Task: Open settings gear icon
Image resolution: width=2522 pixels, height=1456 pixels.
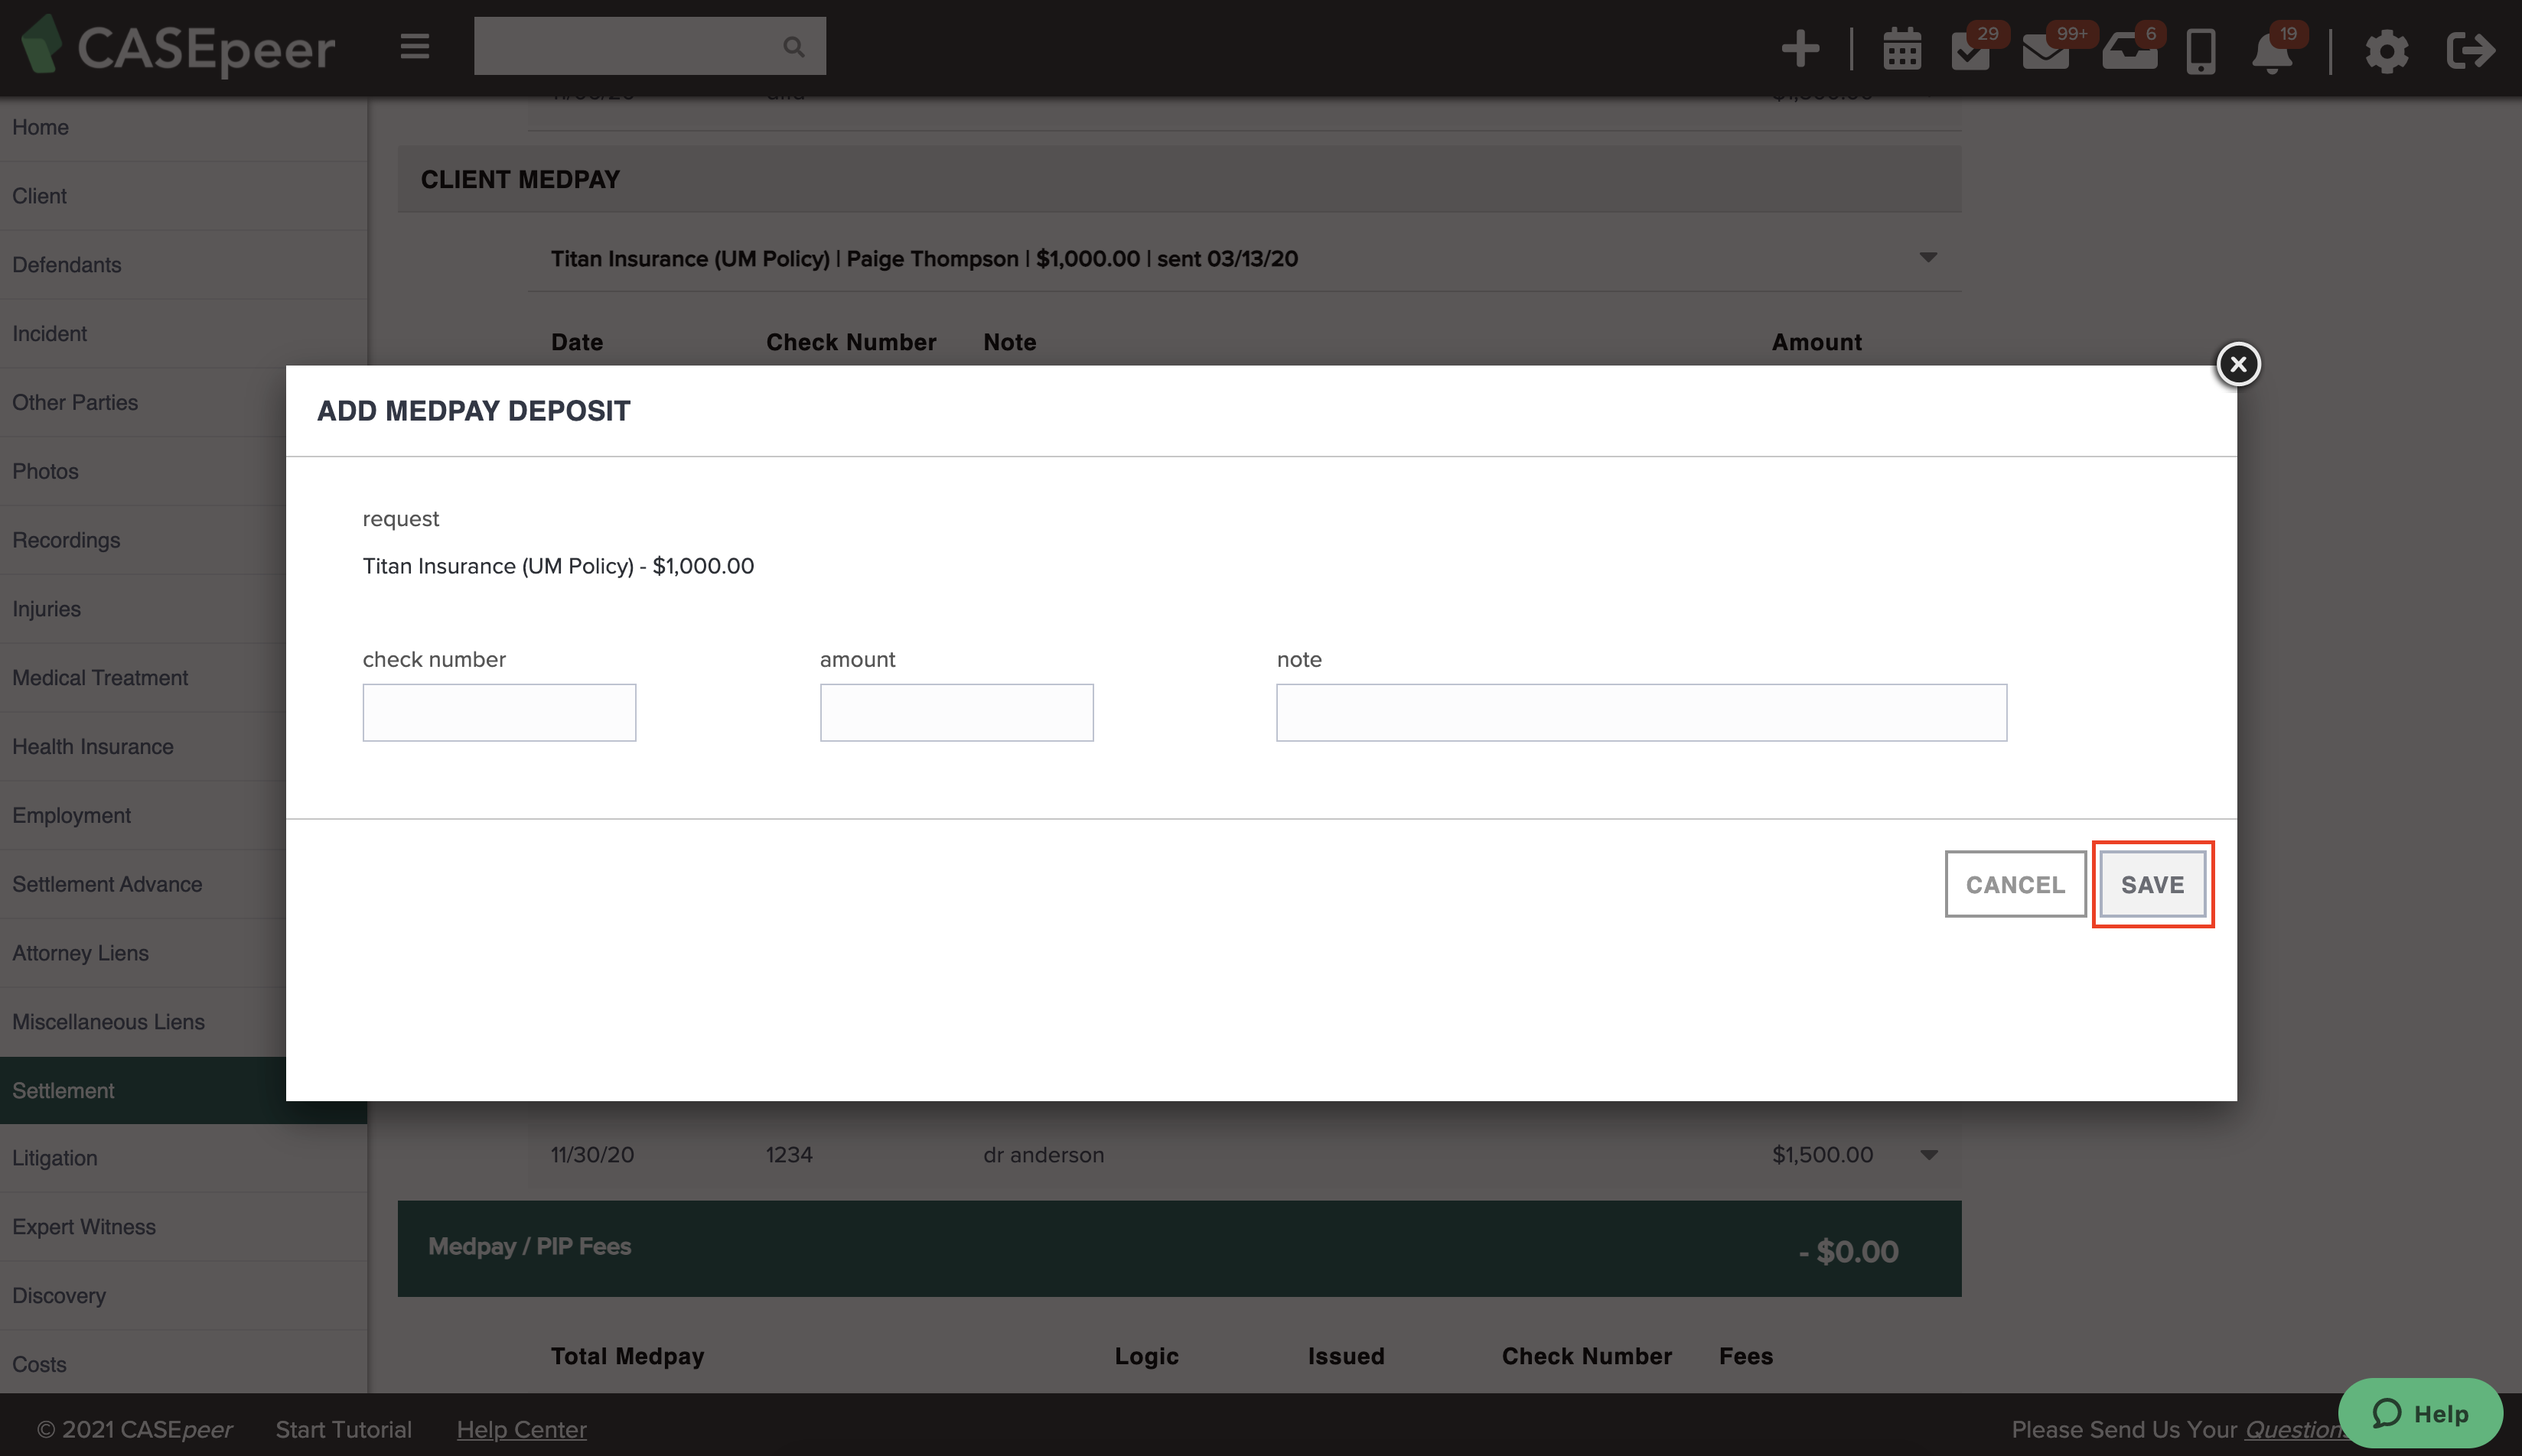Action: (x=2387, y=50)
